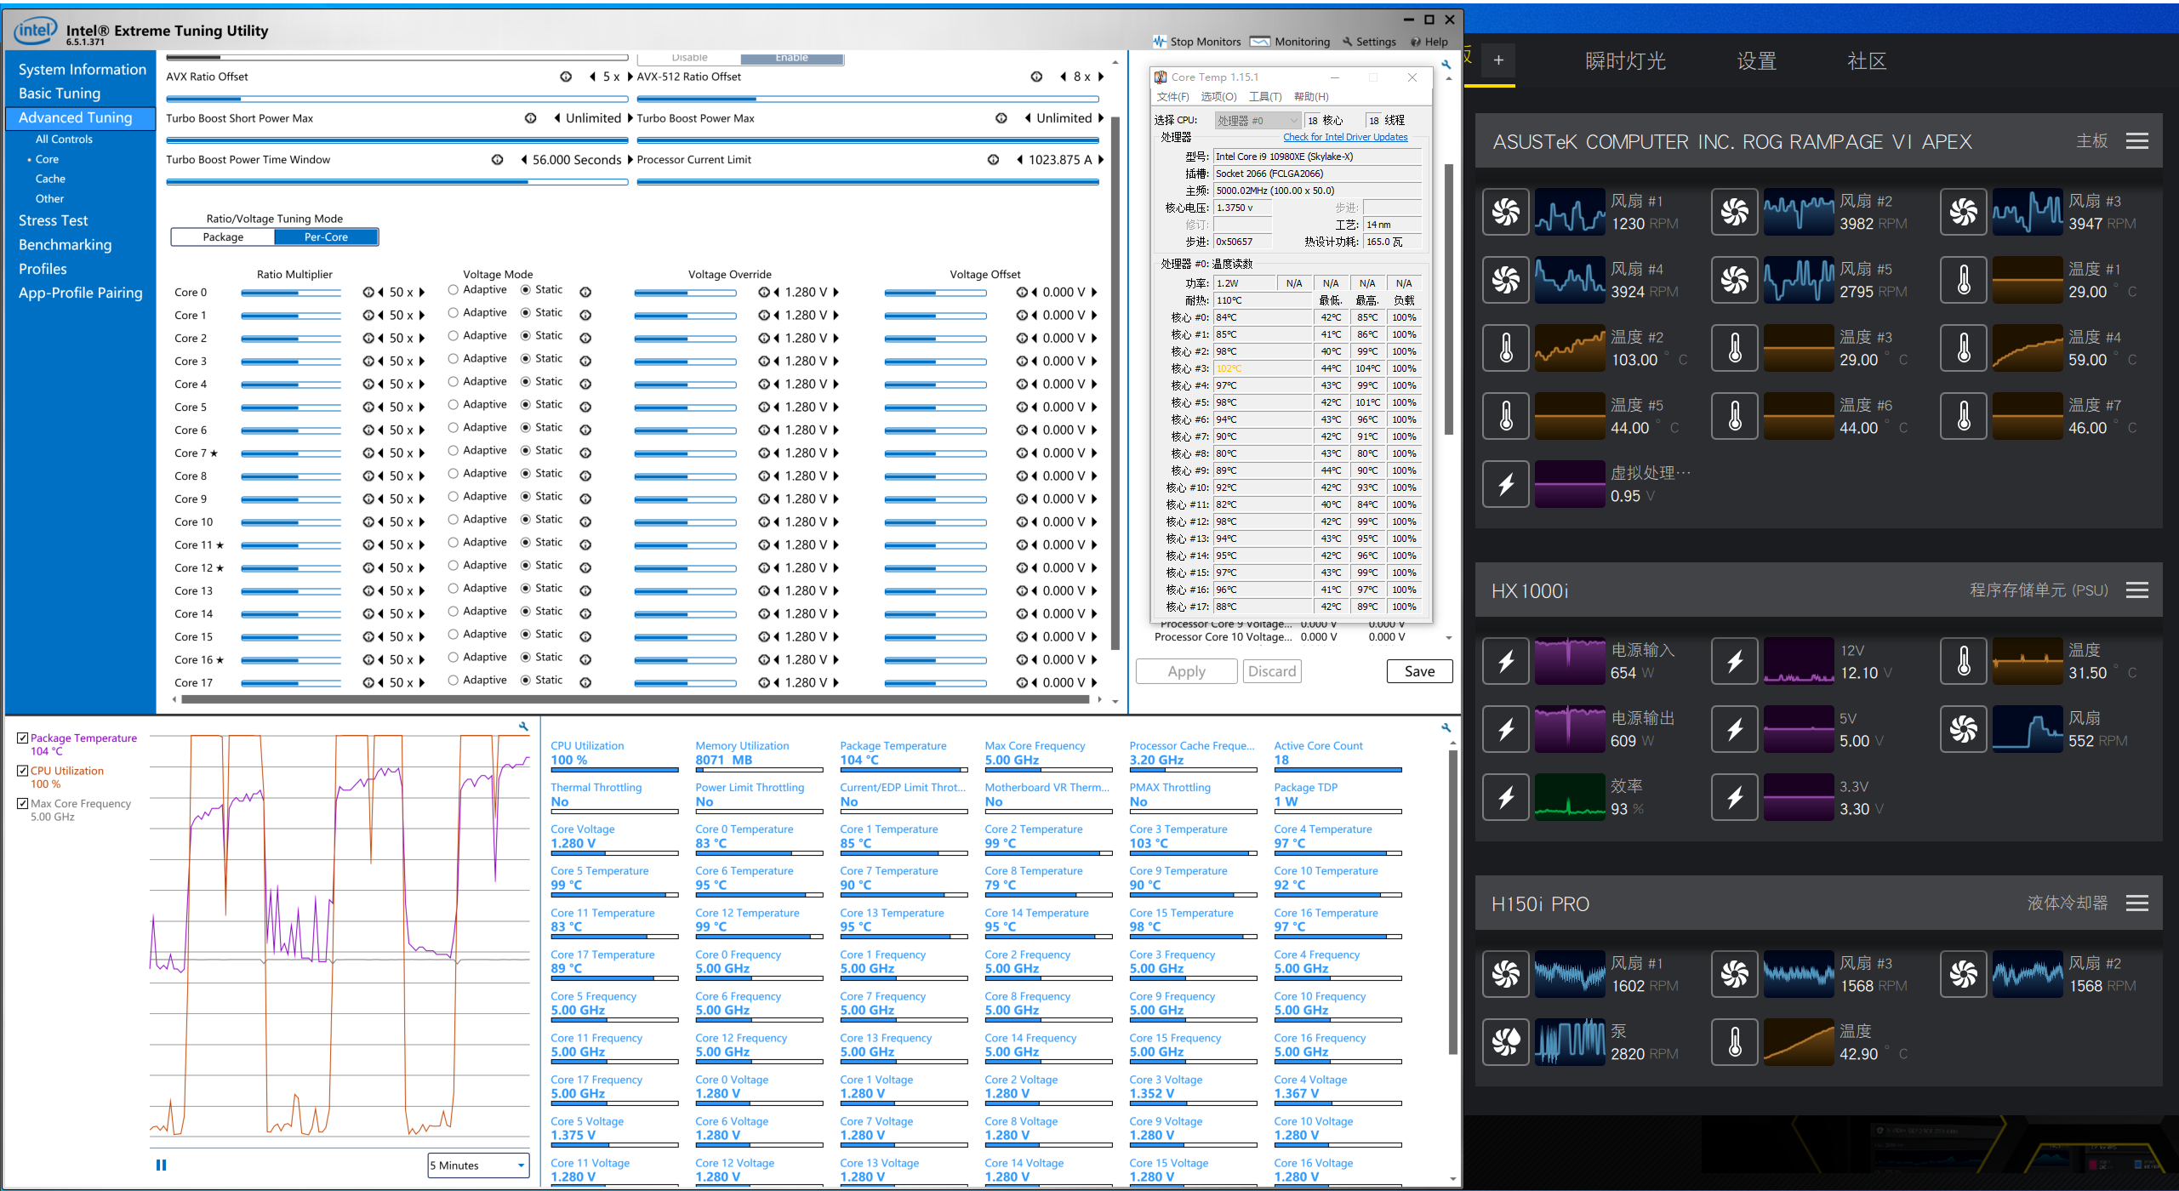The width and height of the screenshot is (2179, 1191).
Task: Click info icon next to AVX Ratio Offset
Action: (566, 77)
